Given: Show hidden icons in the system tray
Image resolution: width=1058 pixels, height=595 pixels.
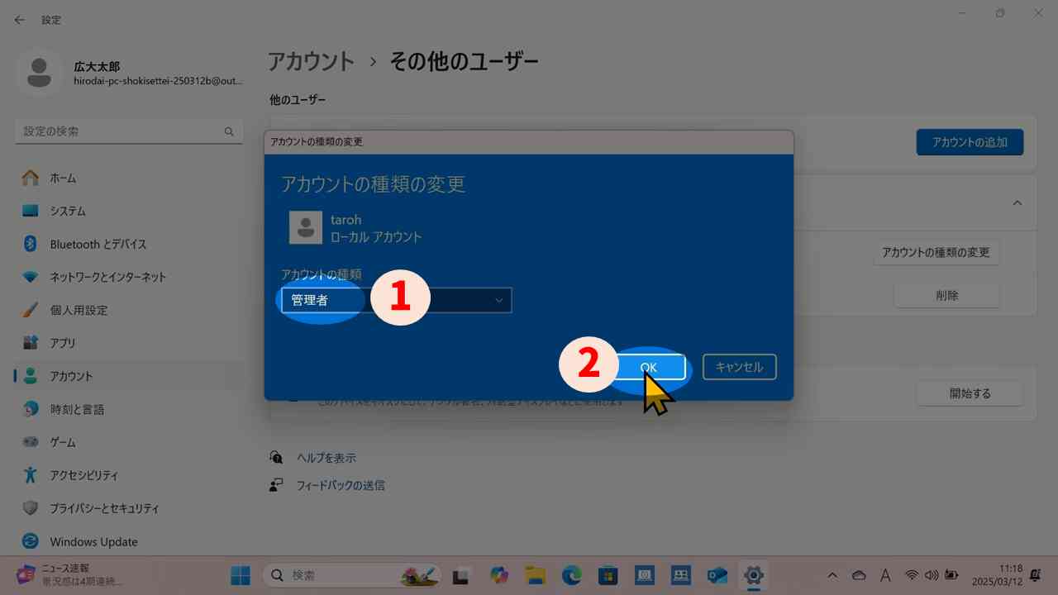Looking at the screenshot, I should point(832,575).
